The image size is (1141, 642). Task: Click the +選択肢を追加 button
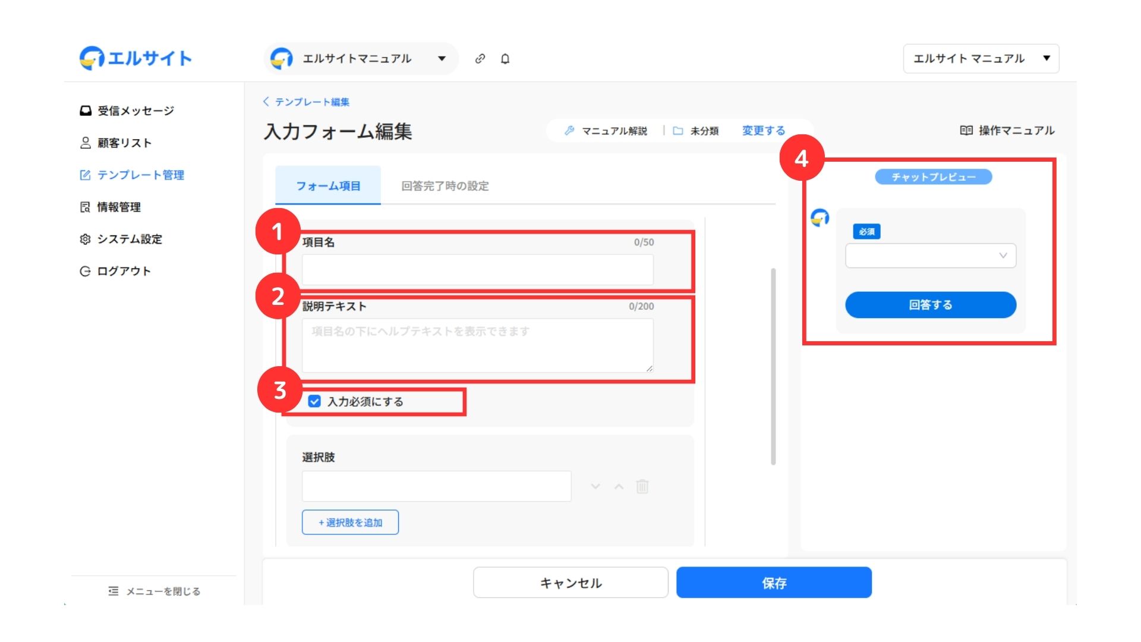click(350, 523)
